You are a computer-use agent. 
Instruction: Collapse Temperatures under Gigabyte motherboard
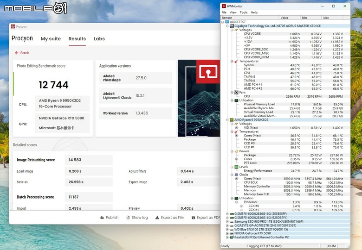pos(232,61)
